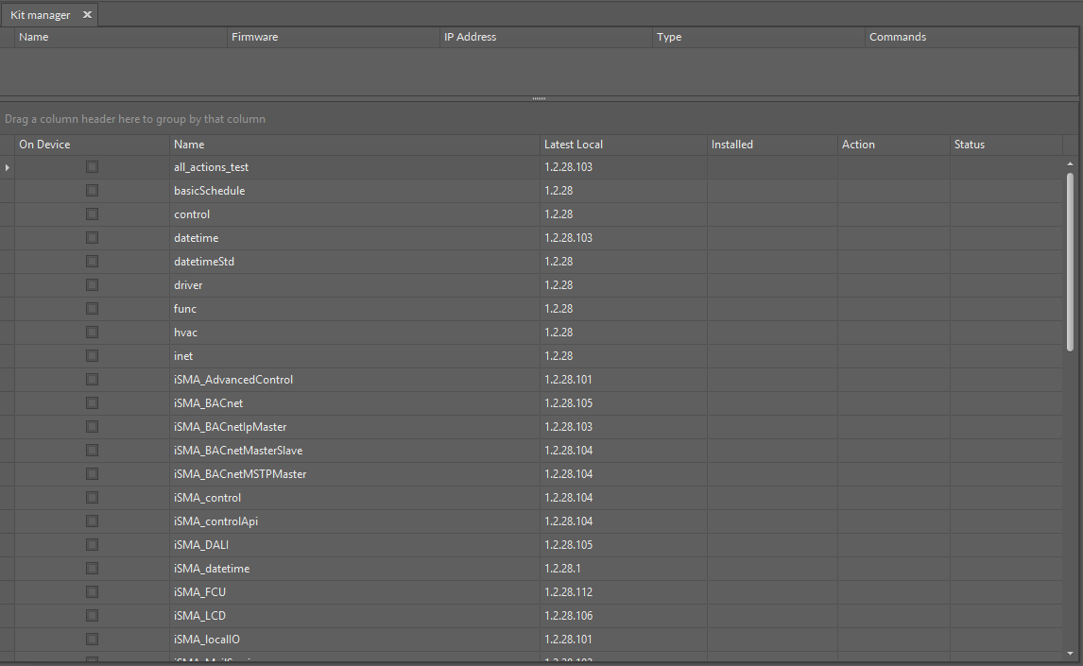
Task: Click the Commands column header
Action: click(x=898, y=37)
